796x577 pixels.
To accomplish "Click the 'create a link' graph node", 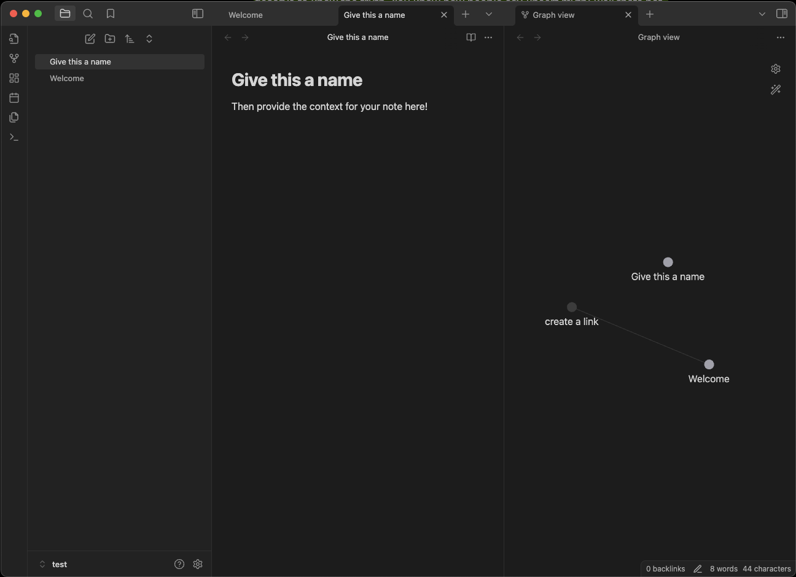I will [572, 307].
